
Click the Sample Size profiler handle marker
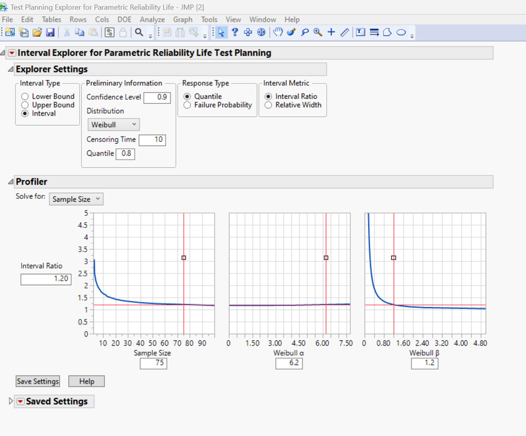click(x=183, y=258)
